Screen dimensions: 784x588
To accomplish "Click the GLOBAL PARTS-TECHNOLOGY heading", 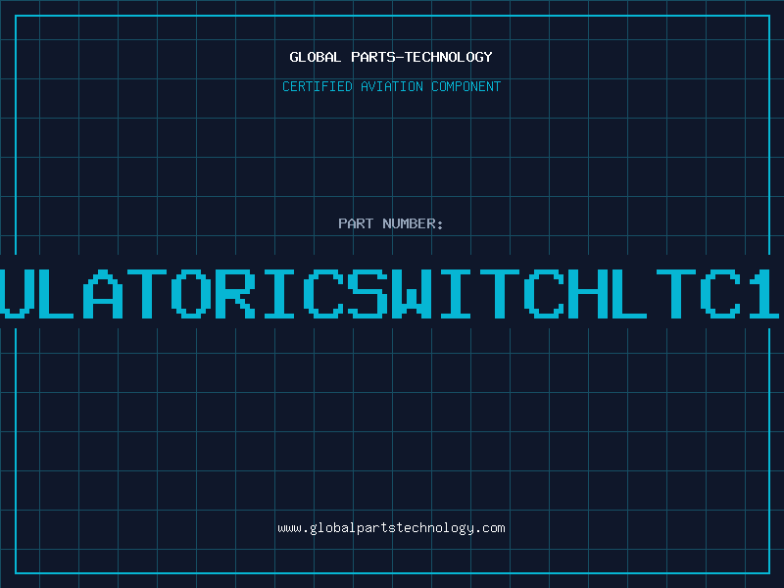I will 391,57.
